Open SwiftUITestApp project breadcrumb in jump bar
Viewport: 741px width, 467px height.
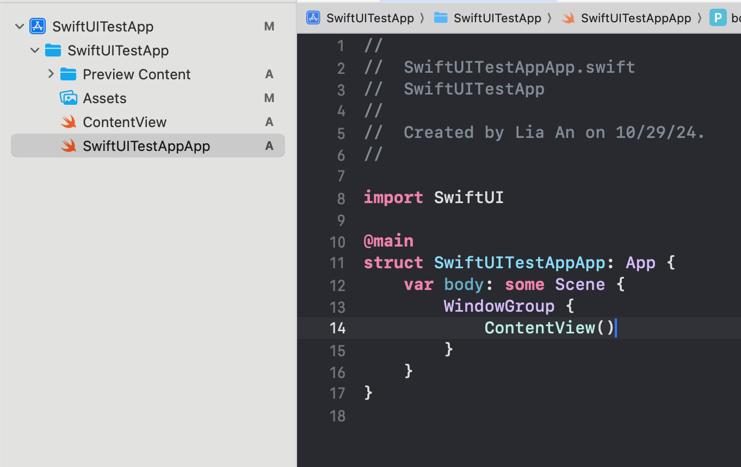[x=370, y=18]
